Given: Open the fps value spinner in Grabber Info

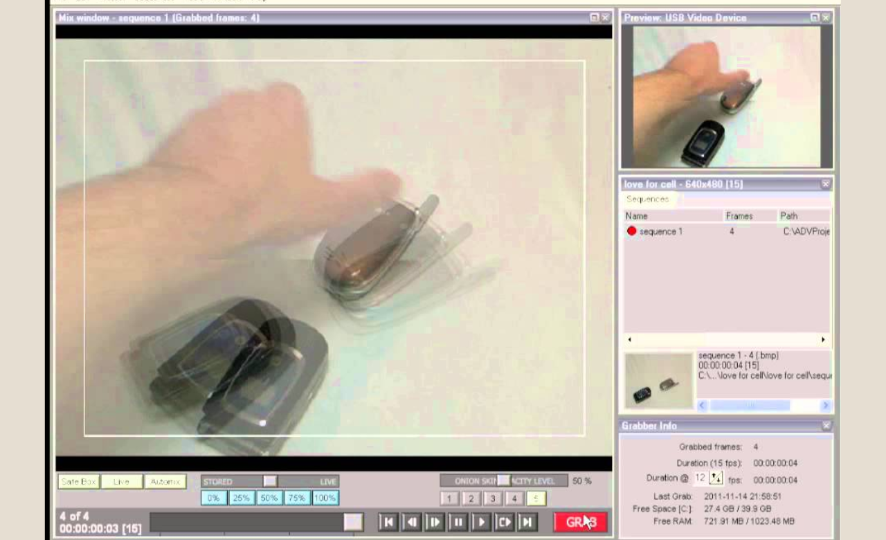Looking at the screenshot, I should coord(716,478).
